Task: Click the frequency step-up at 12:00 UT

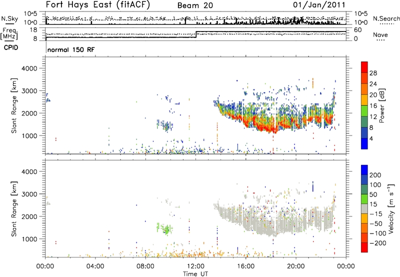Action: click(x=196, y=34)
